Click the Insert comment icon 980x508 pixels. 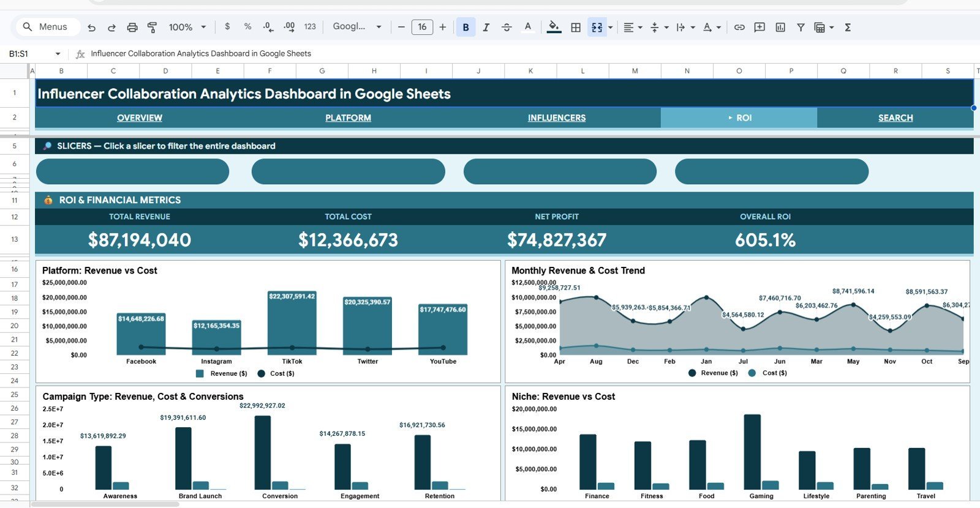[759, 27]
